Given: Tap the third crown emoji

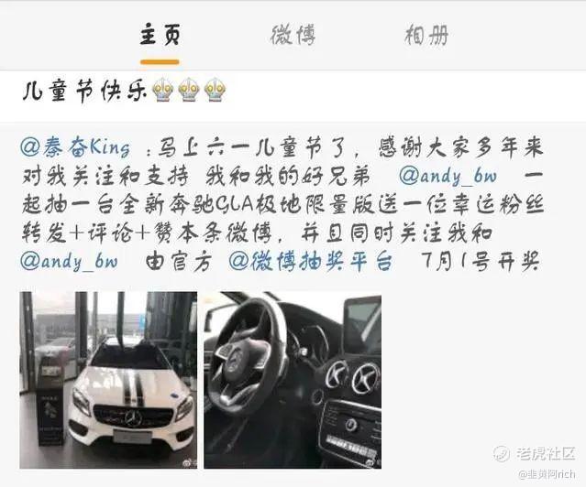Looking at the screenshot, I should point(216,90).
